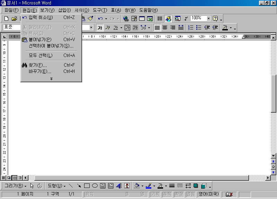277x199 pixels.
Task: Insert a horizontal Text Box
Action: pos(102,186)
